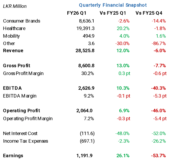Click the Operating Profit value 2,064.0
The image size is (169, 161).
coord(84,111)
